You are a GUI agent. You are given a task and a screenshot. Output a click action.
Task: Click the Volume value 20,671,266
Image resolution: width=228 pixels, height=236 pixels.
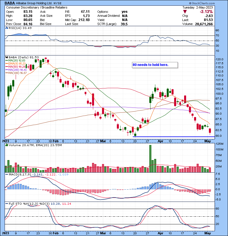coord(204,24)
